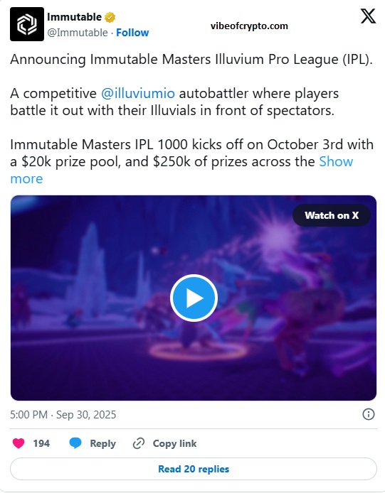Click the Immutable display name
The height and width of the screenshot is (493, 385).
click(x=74, y=17)
